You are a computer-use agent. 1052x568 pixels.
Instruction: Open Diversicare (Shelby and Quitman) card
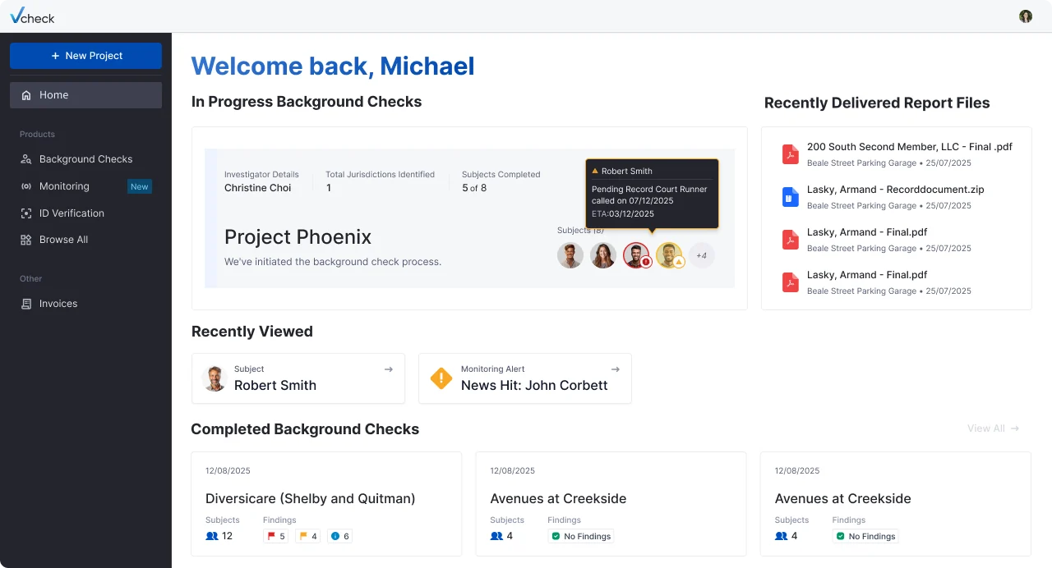(x=326, y=504)
